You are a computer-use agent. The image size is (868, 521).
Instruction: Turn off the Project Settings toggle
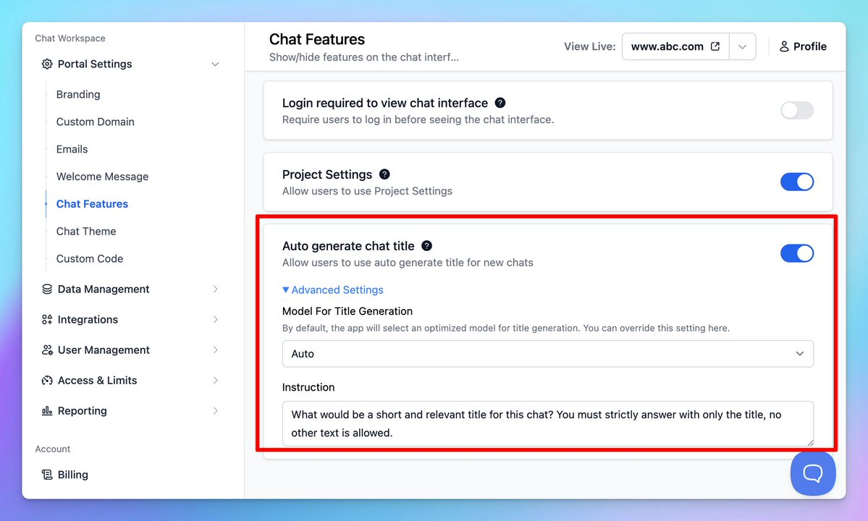[796, 182]
